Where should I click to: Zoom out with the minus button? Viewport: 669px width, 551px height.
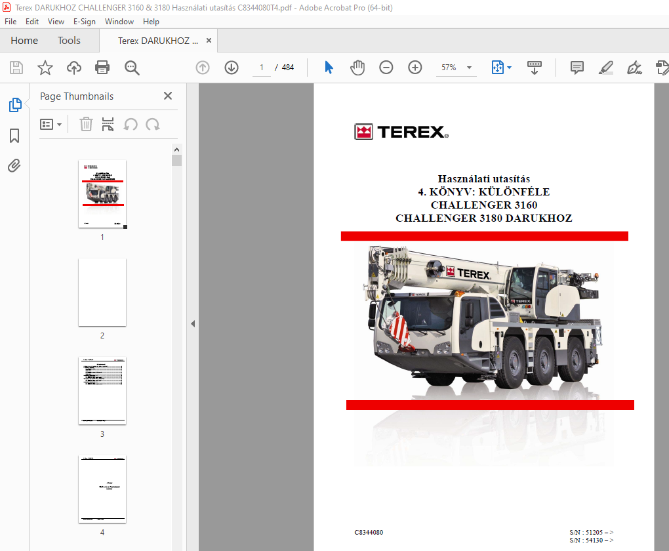(386, 68)
